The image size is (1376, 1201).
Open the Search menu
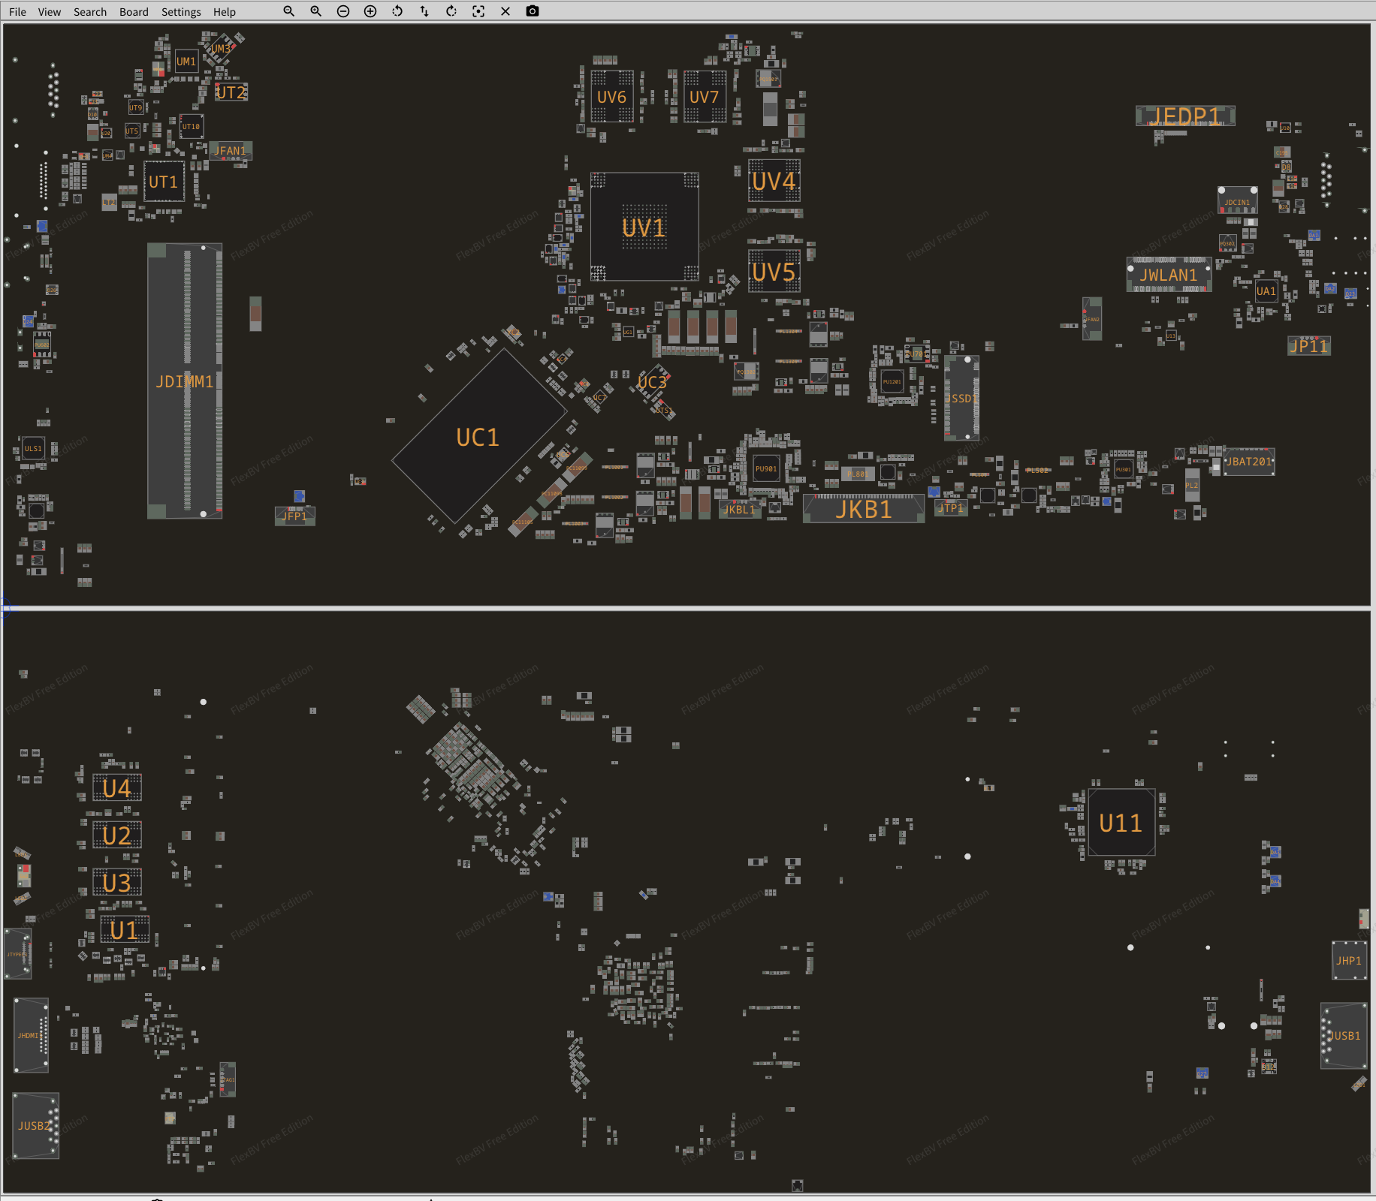90,12
